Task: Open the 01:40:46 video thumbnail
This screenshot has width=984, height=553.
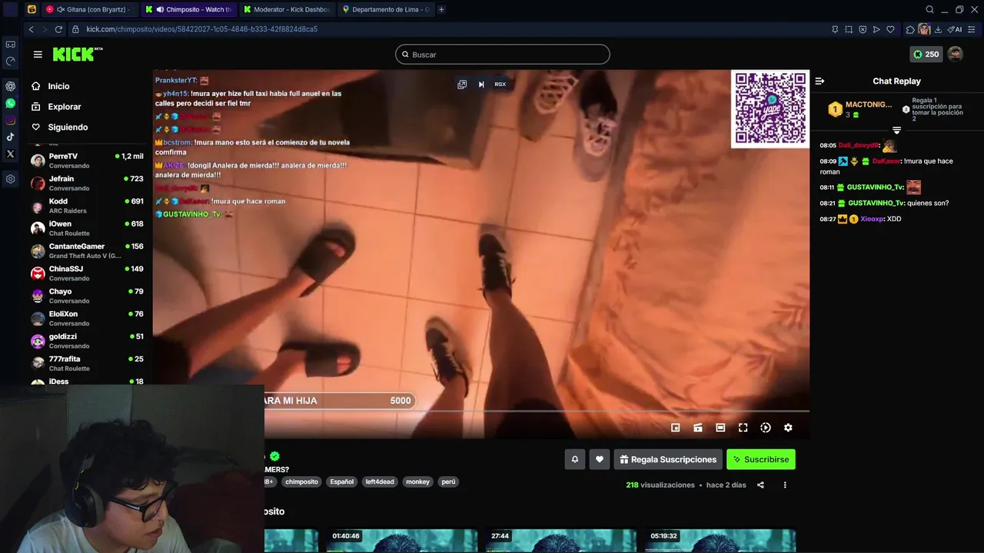Action: pyautogui.click(x=401, y=541)
